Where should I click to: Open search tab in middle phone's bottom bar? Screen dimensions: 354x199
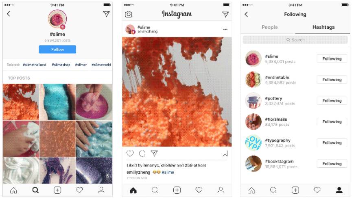(x=155, y=190)
